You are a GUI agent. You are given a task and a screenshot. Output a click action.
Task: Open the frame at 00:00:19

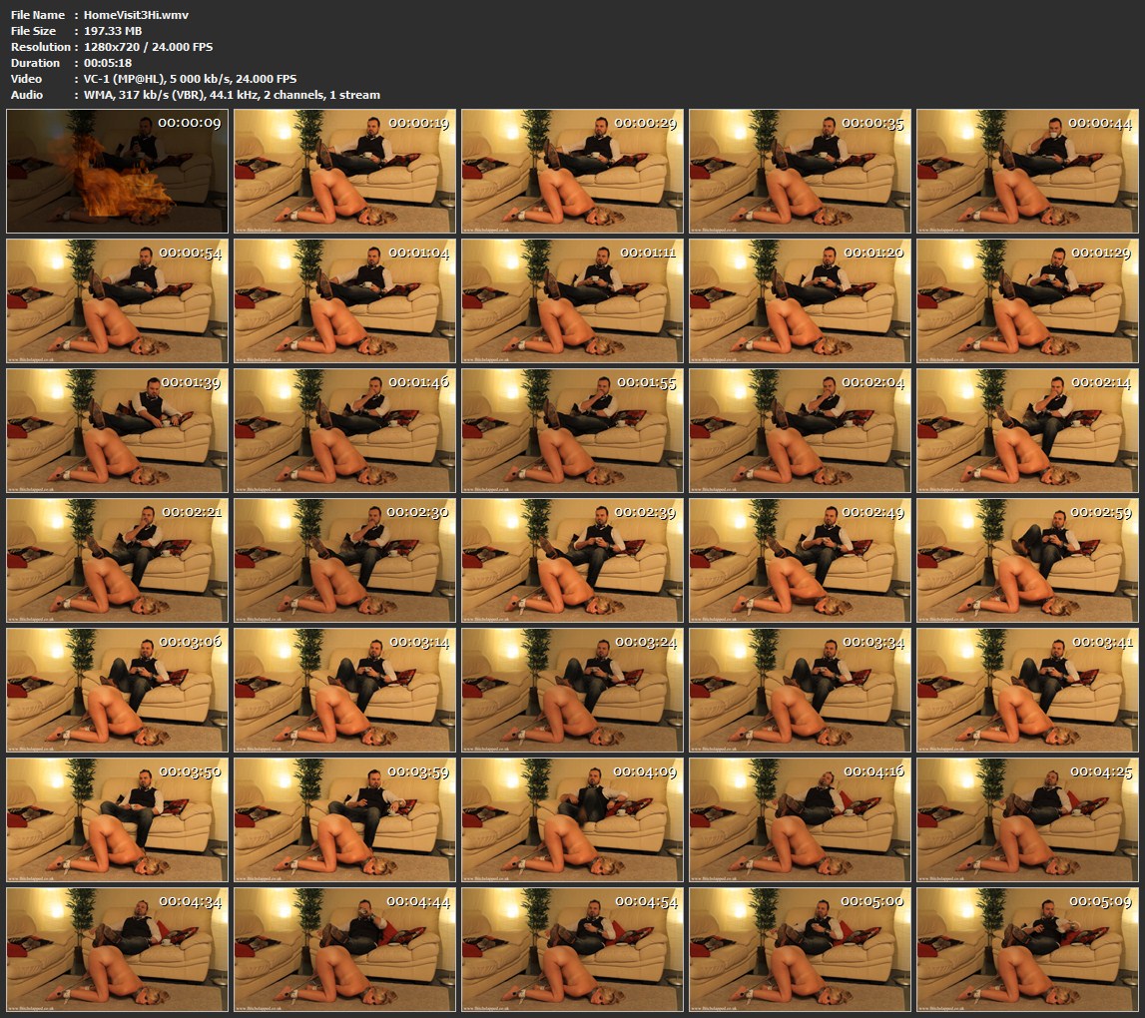pos(344,171)
